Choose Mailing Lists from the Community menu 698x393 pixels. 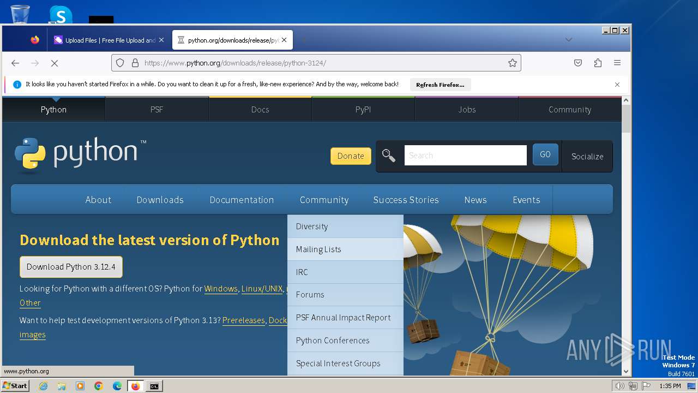345,249
